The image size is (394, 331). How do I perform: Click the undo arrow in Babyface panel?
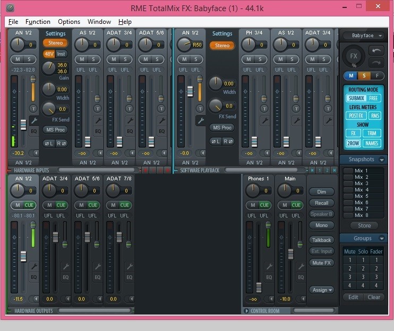pyautogui.click(x=376, y=51)
